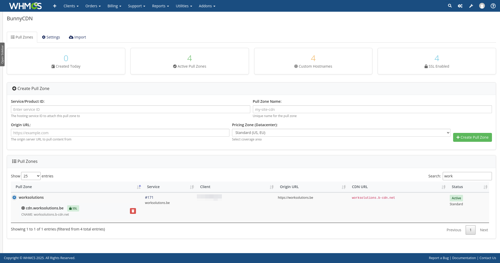Open the gears configuration icon in header

tap(460, 6)
